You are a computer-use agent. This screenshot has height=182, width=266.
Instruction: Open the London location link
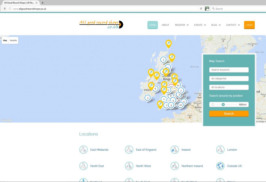[x=232, y=150]
